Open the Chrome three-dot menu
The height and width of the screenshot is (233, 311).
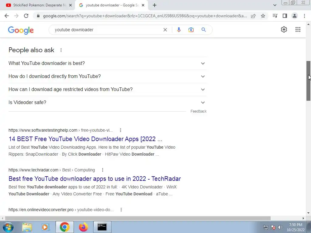[x=304, y=16]
